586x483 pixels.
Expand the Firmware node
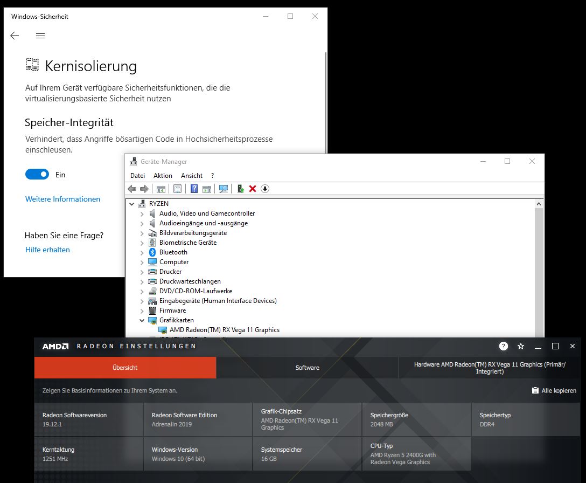[142, 311]
